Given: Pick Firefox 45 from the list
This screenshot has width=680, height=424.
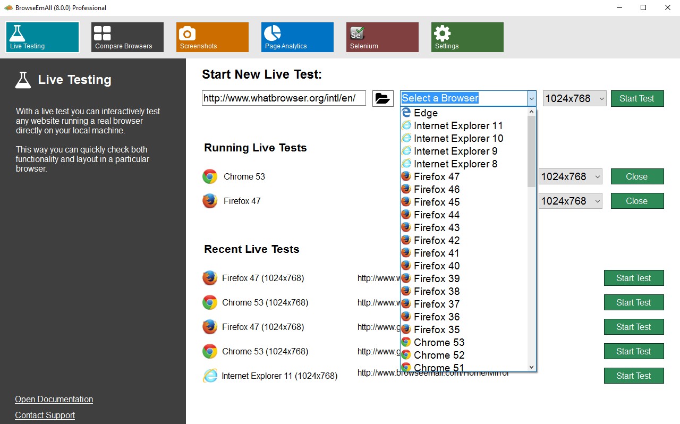Looking at the screenshot, I should [x=464, y=202].
